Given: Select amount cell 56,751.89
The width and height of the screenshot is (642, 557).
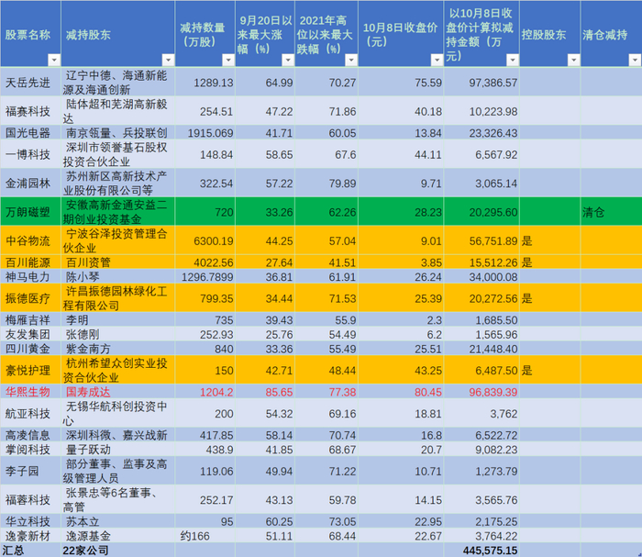Looking at the screenshot, I should (x=481, y=240).
